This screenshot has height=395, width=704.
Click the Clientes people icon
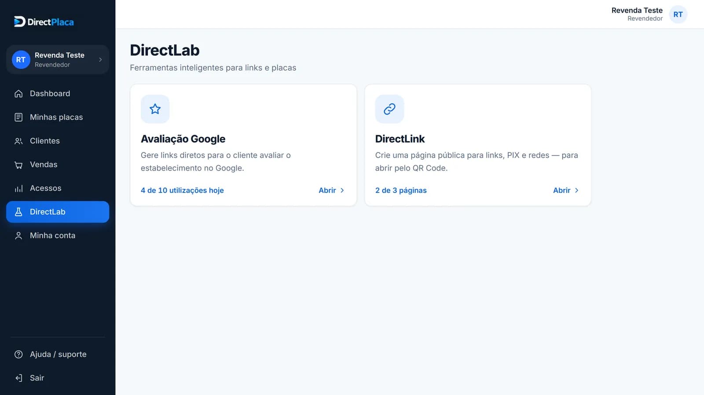point(18,141)
